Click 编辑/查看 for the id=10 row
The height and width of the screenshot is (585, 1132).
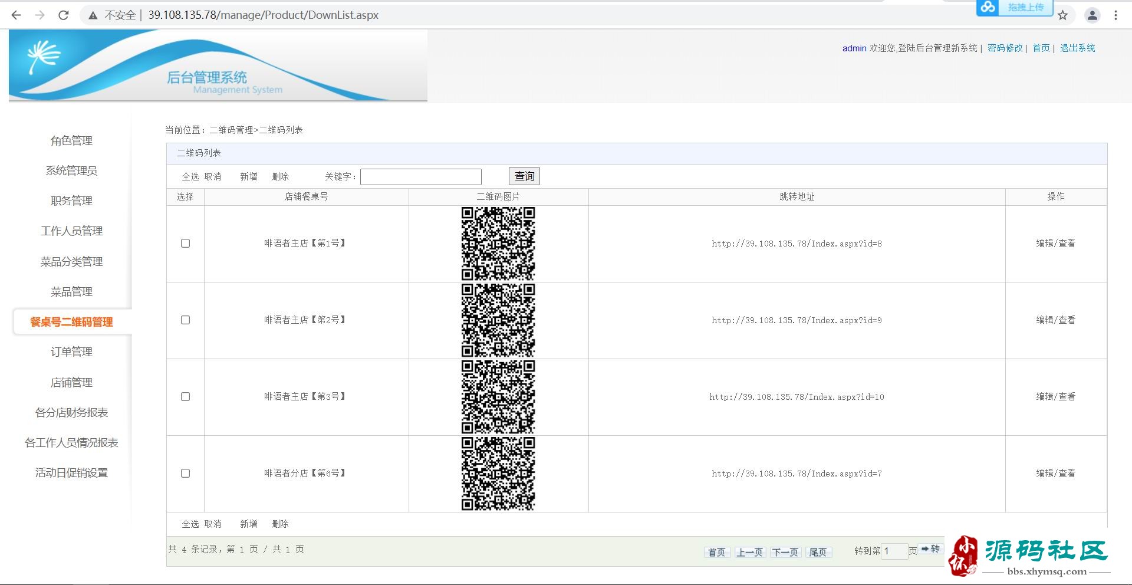[1056, 396]
